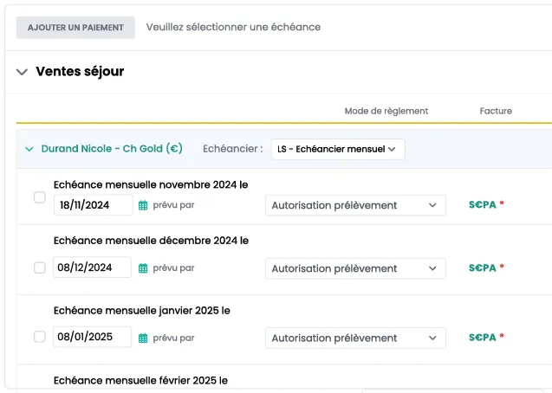Click the Echéancier : label

(233, 149)
